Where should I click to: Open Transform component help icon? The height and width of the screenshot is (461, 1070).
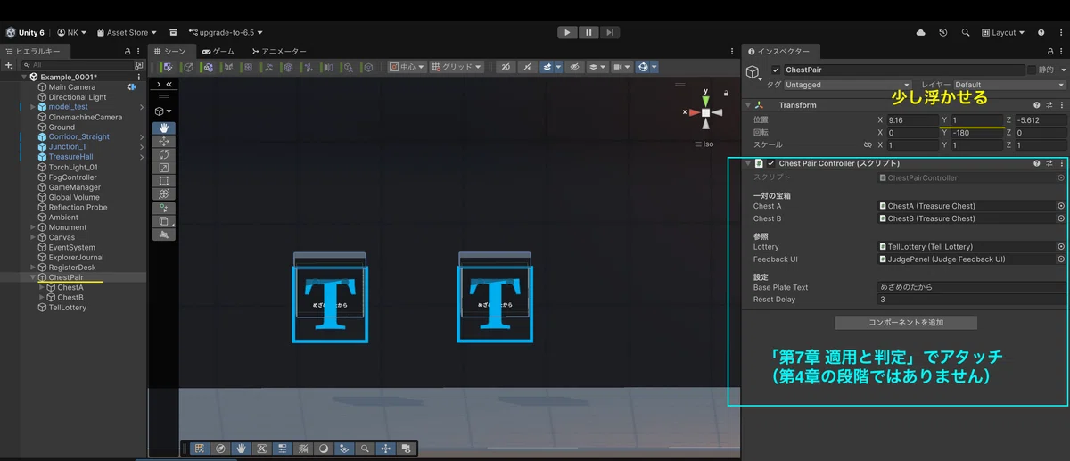pyautogui.click(x=1037, y=105)
